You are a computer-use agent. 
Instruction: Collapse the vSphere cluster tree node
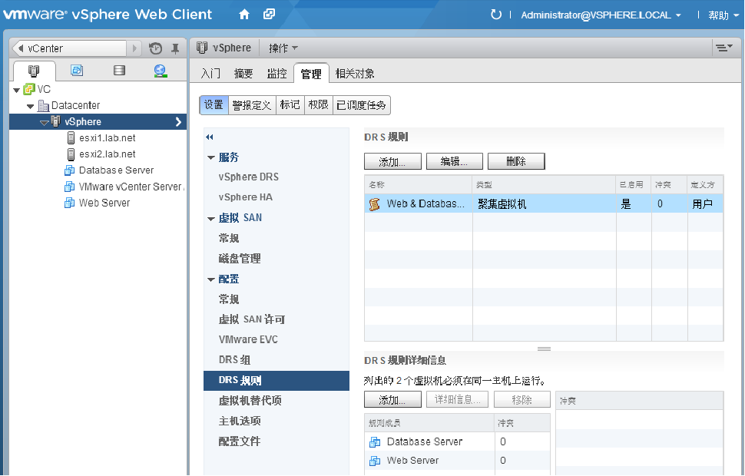pos(45,123)
